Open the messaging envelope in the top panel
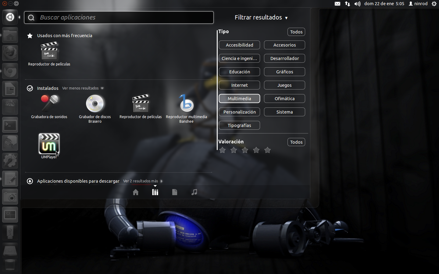 pos(337,4)
